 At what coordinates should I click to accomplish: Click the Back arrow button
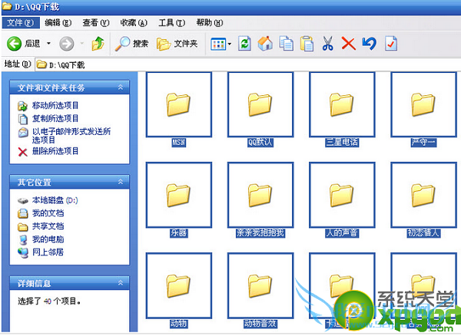[14, 44]
